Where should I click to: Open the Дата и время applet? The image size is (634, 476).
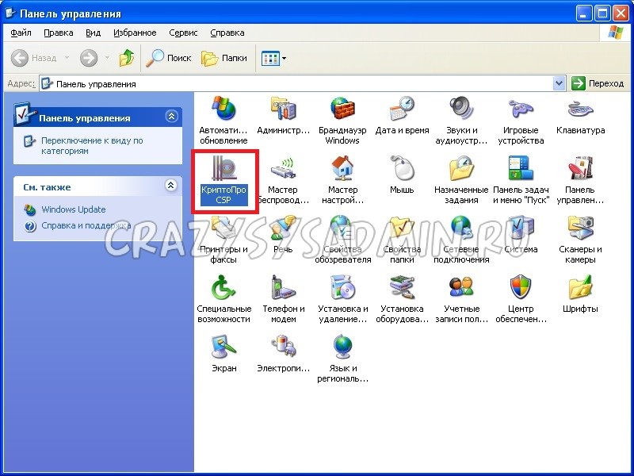[x=402, y=109]
